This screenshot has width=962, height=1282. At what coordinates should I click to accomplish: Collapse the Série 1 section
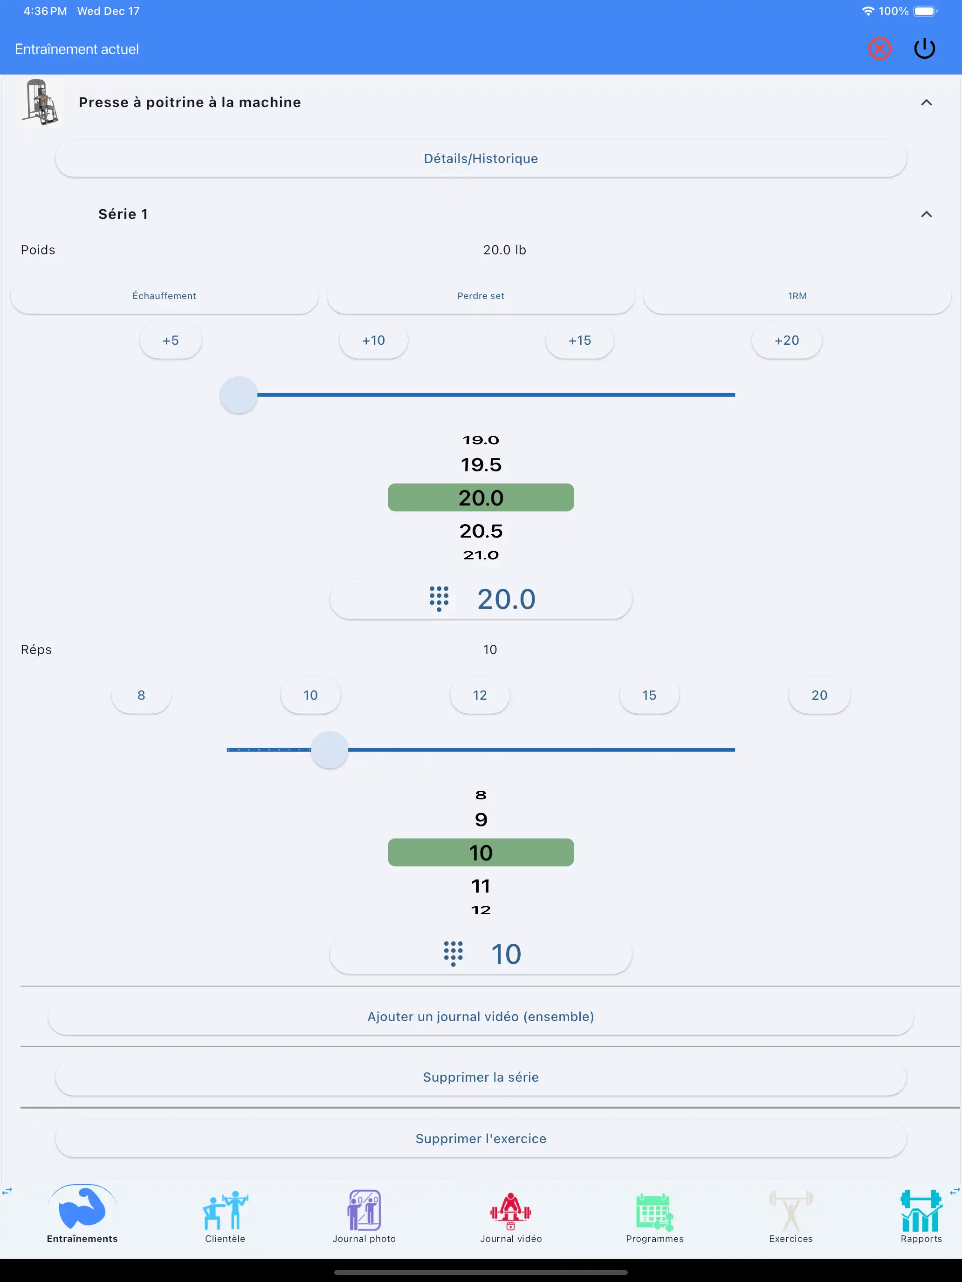click(x=926, y=214)
